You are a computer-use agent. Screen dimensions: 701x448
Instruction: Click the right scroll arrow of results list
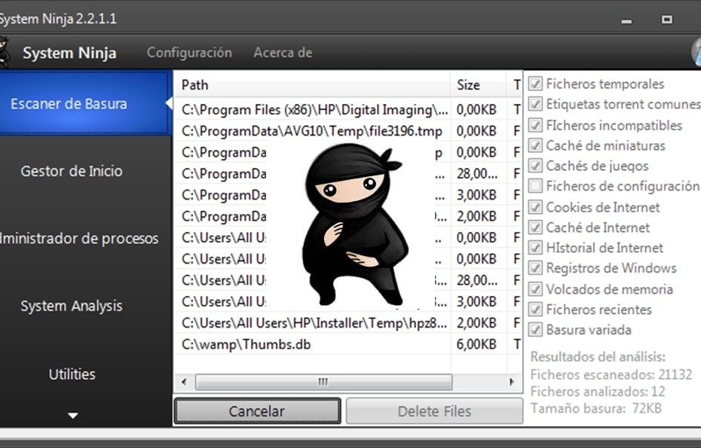tap(512, 382)
